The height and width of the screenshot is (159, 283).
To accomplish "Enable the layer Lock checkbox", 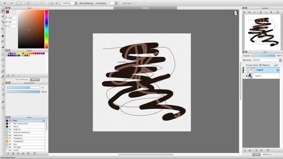I will click(272, 65).
